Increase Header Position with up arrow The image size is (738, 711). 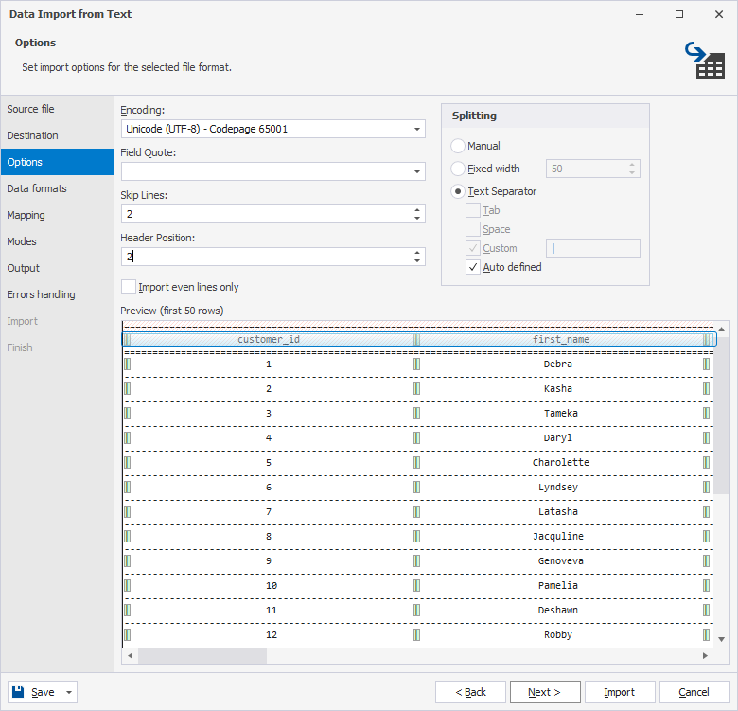coord(417,253)
